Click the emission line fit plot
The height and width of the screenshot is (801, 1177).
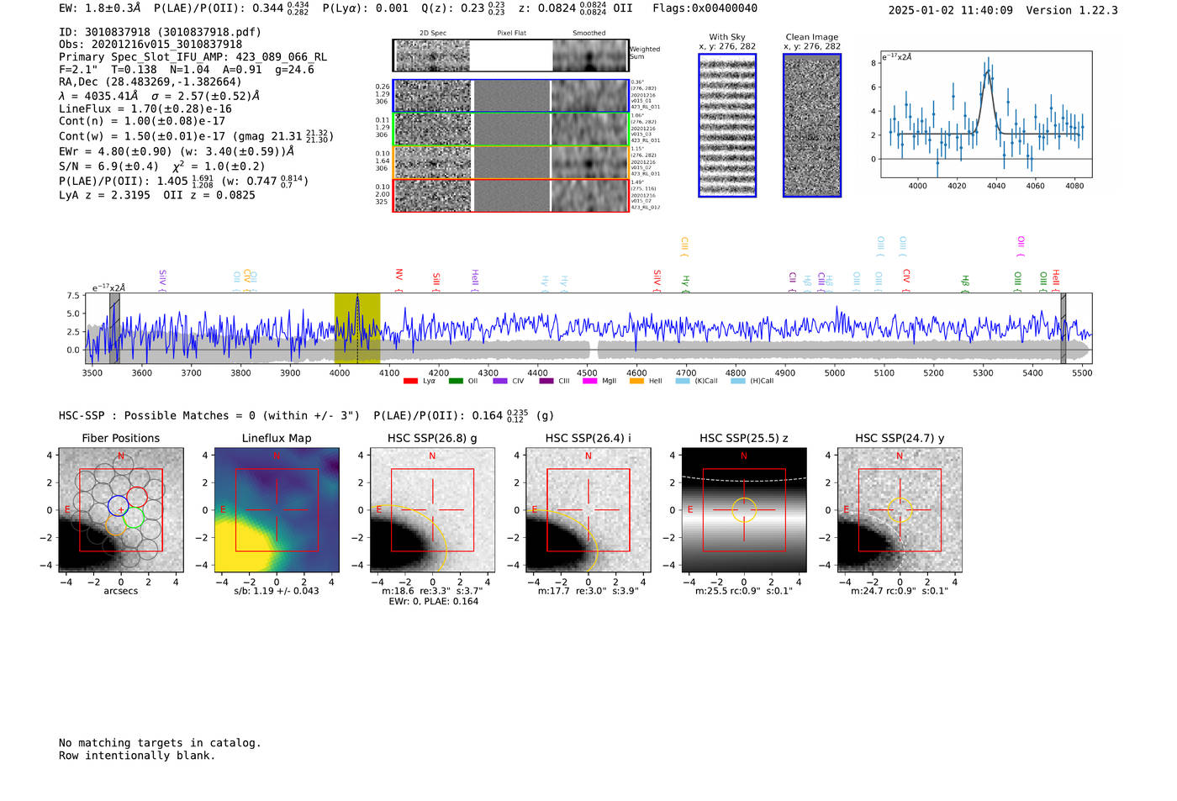coord(986,114)
